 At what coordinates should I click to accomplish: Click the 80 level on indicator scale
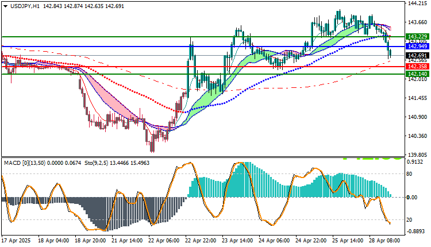(x=409, y=174)
